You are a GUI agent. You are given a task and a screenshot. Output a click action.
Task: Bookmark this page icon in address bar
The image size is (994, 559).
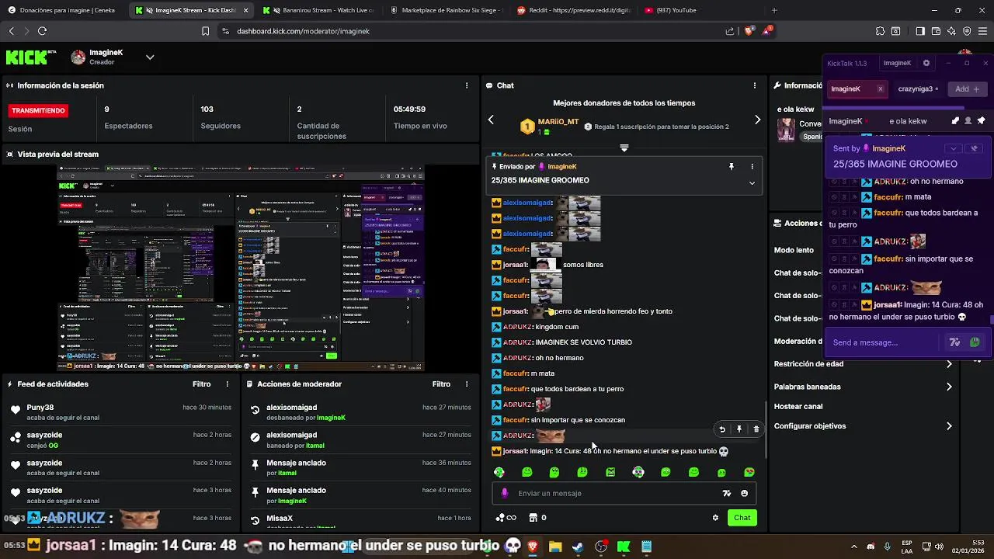pos(205,31)
